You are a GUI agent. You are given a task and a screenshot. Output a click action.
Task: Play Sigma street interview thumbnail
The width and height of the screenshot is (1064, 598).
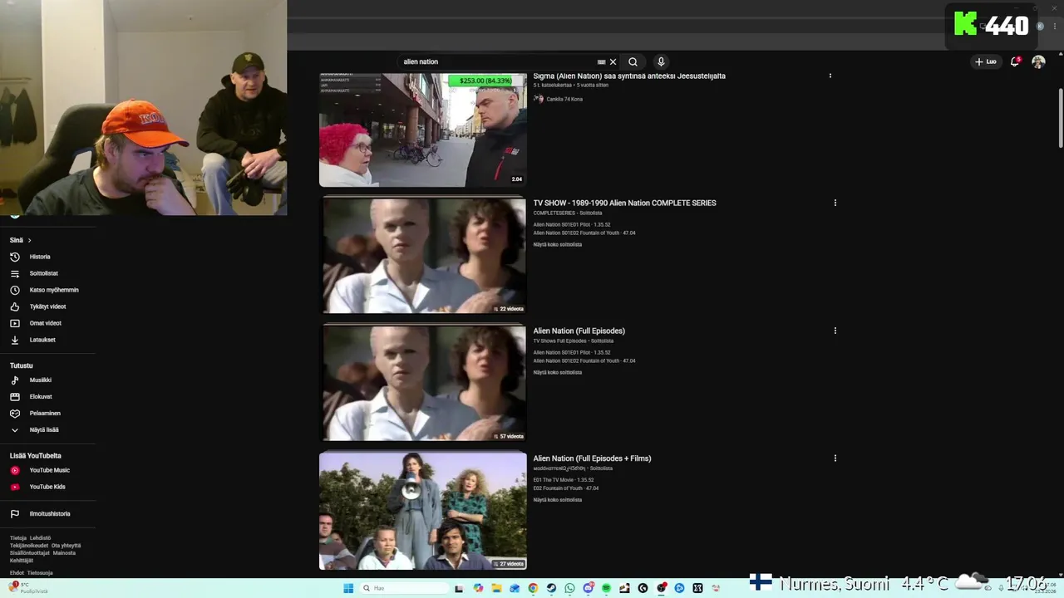point(422,130)
